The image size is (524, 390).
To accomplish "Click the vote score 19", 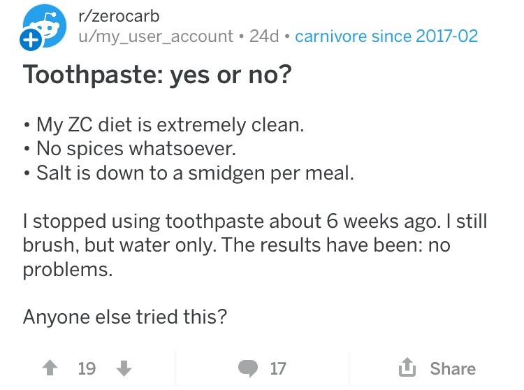I will pos(87,368).
